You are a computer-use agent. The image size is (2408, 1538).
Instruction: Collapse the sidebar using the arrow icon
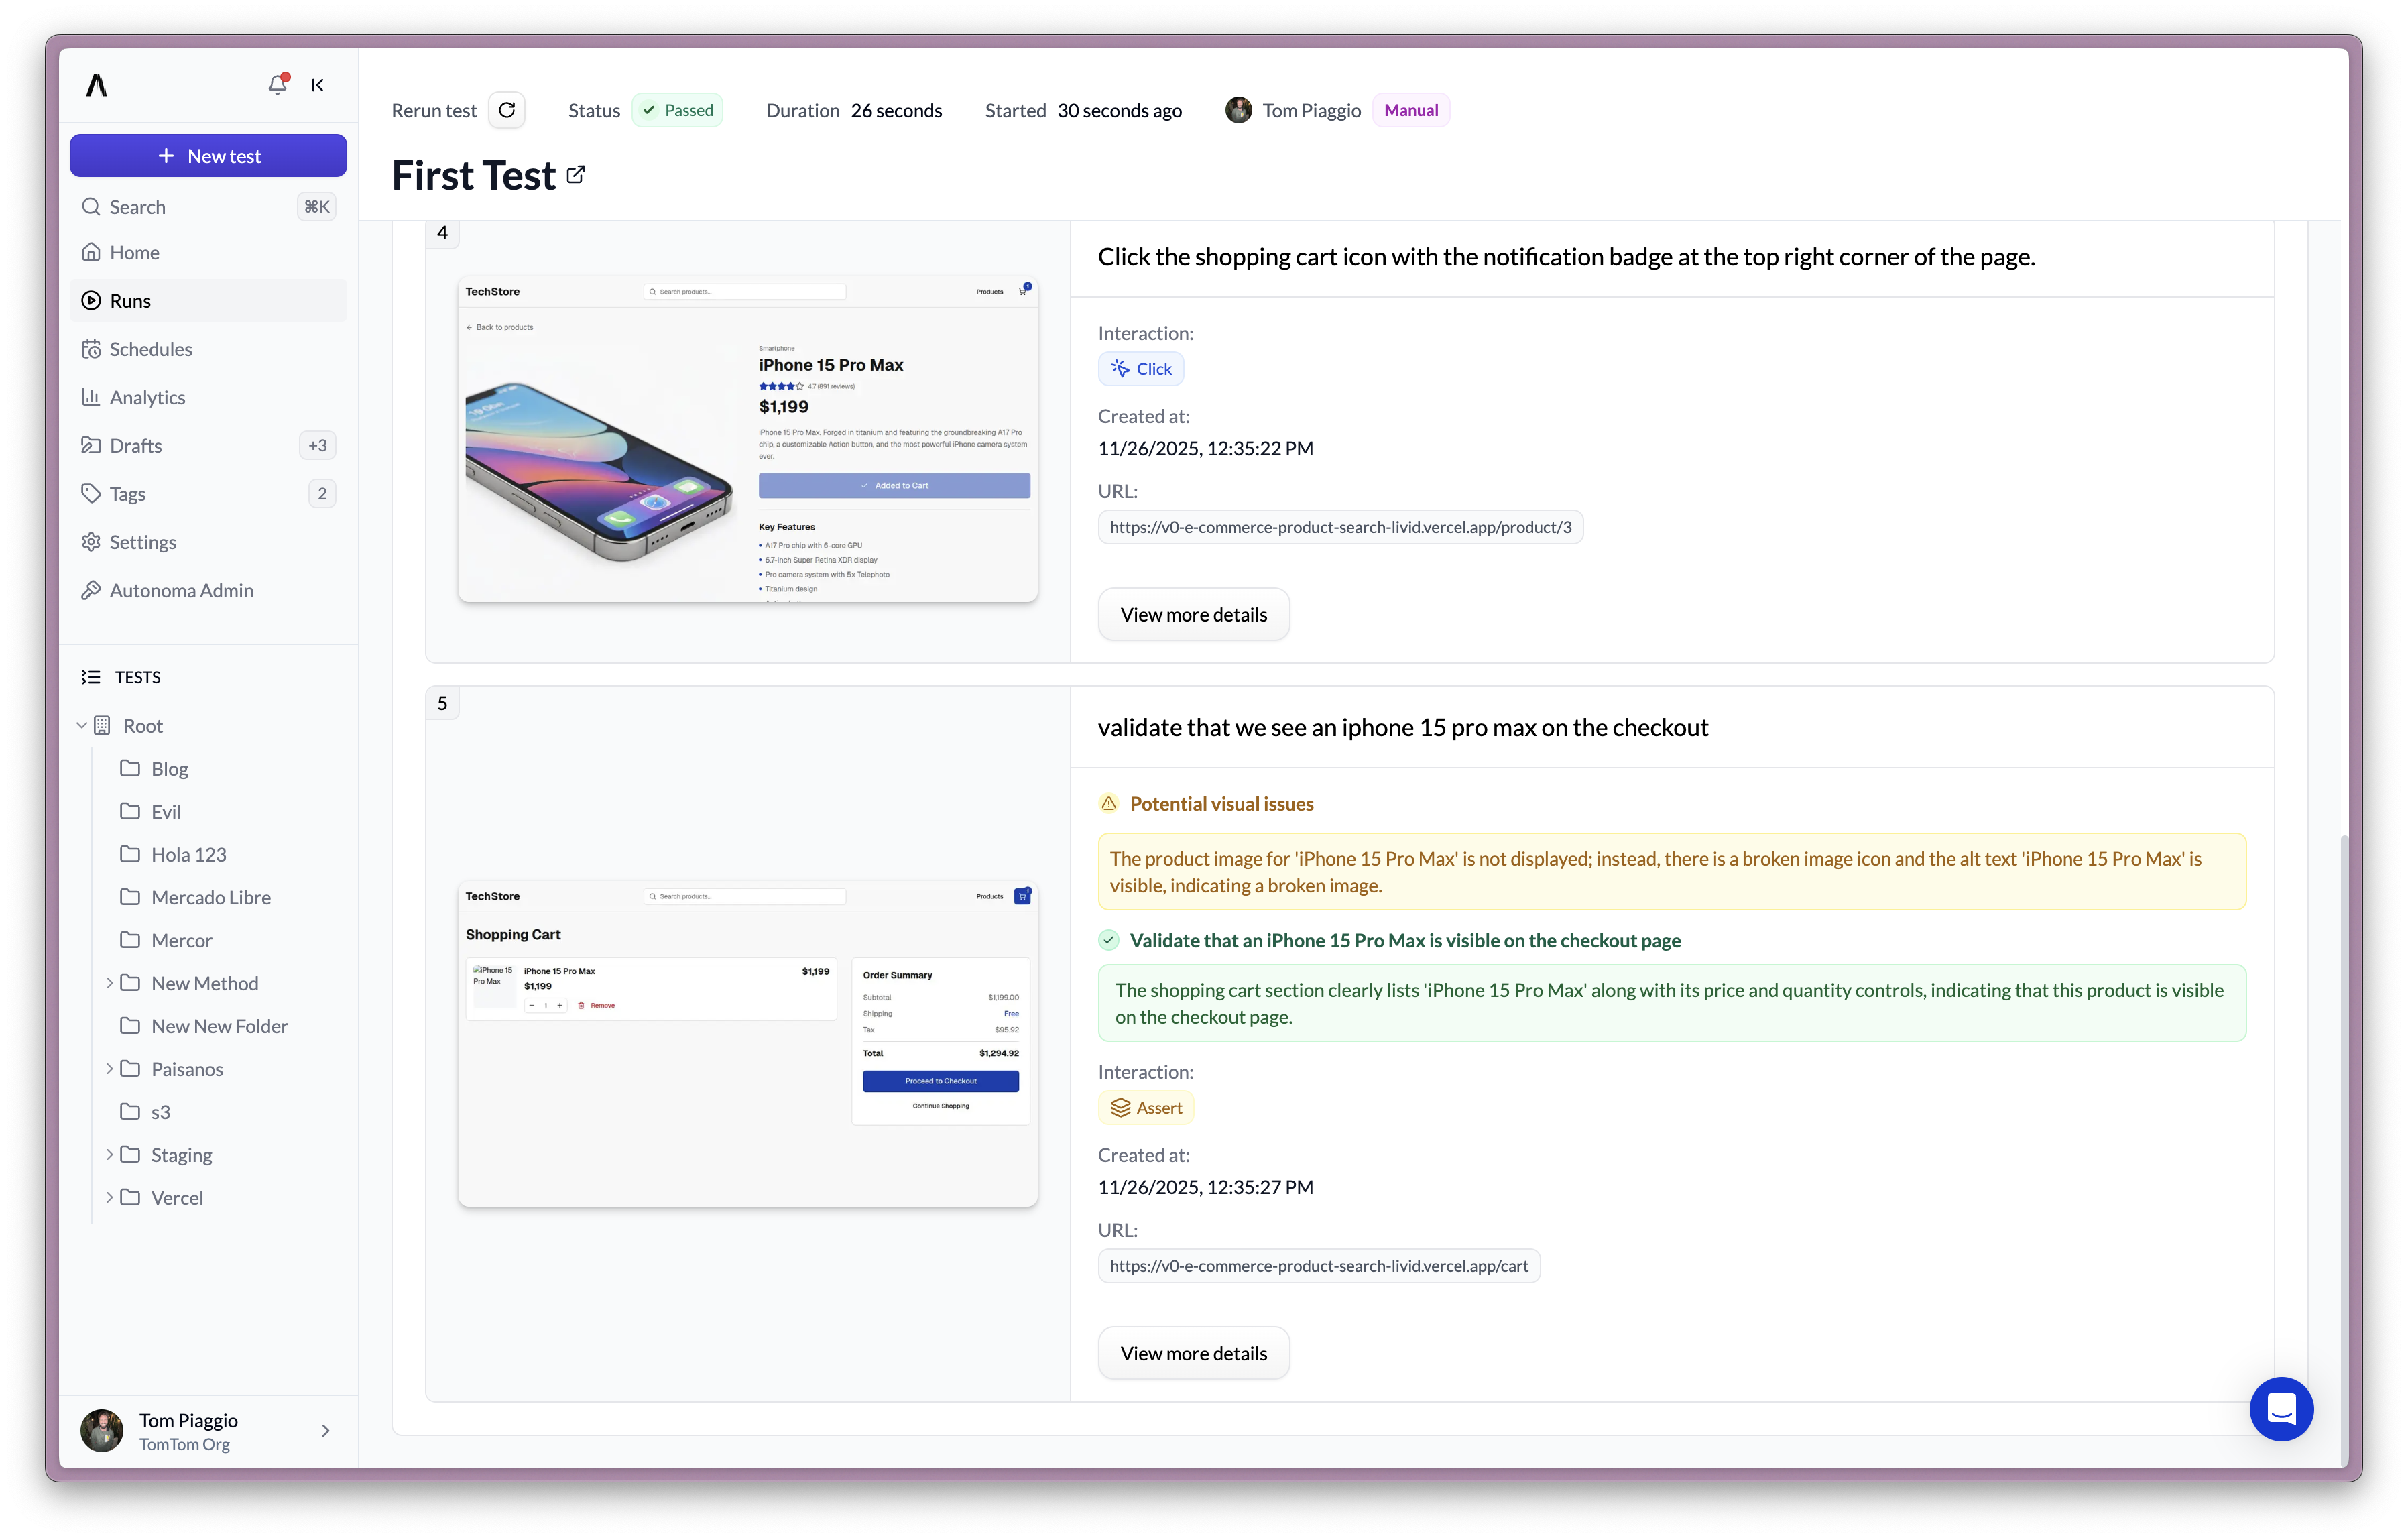317,85
